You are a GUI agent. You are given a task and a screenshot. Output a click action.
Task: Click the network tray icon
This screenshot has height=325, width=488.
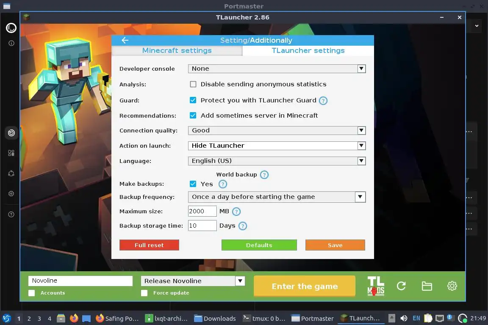click(x=439, y=318)
